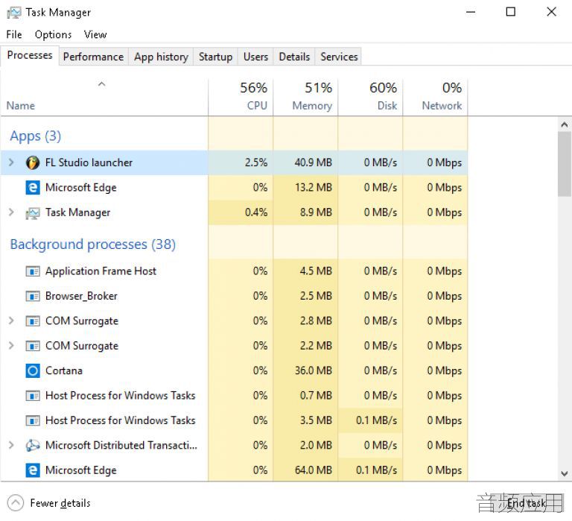Select the Application Frame Host row
This screenshot has width=572, height=521.
pos(234,271)
